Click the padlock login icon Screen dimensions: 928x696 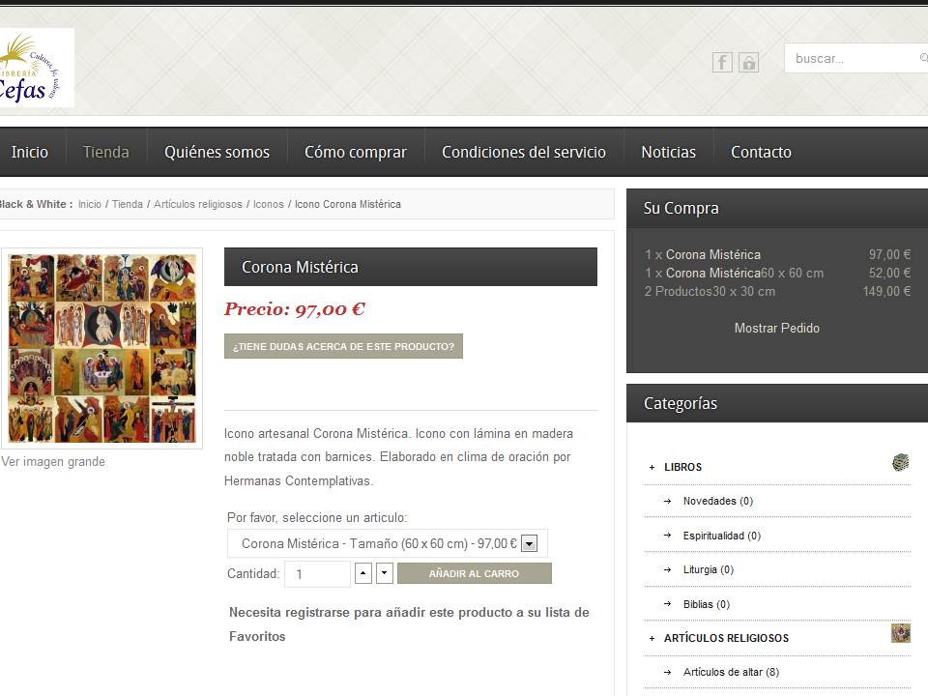[x=748, y=62]
